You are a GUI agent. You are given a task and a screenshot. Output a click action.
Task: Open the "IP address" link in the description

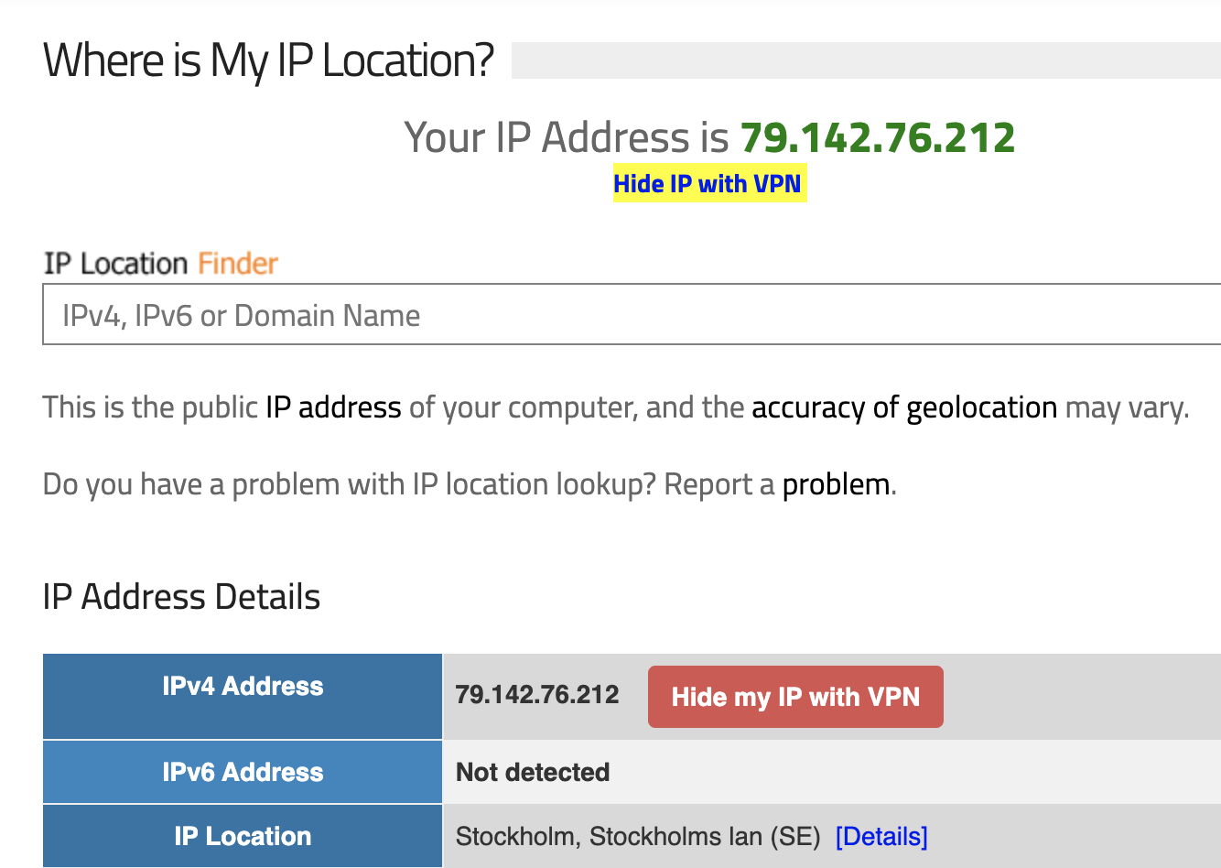tap(333, 407)
